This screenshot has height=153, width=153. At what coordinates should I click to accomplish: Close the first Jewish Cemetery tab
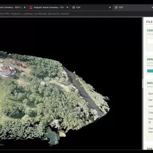(x=25, y=8)
